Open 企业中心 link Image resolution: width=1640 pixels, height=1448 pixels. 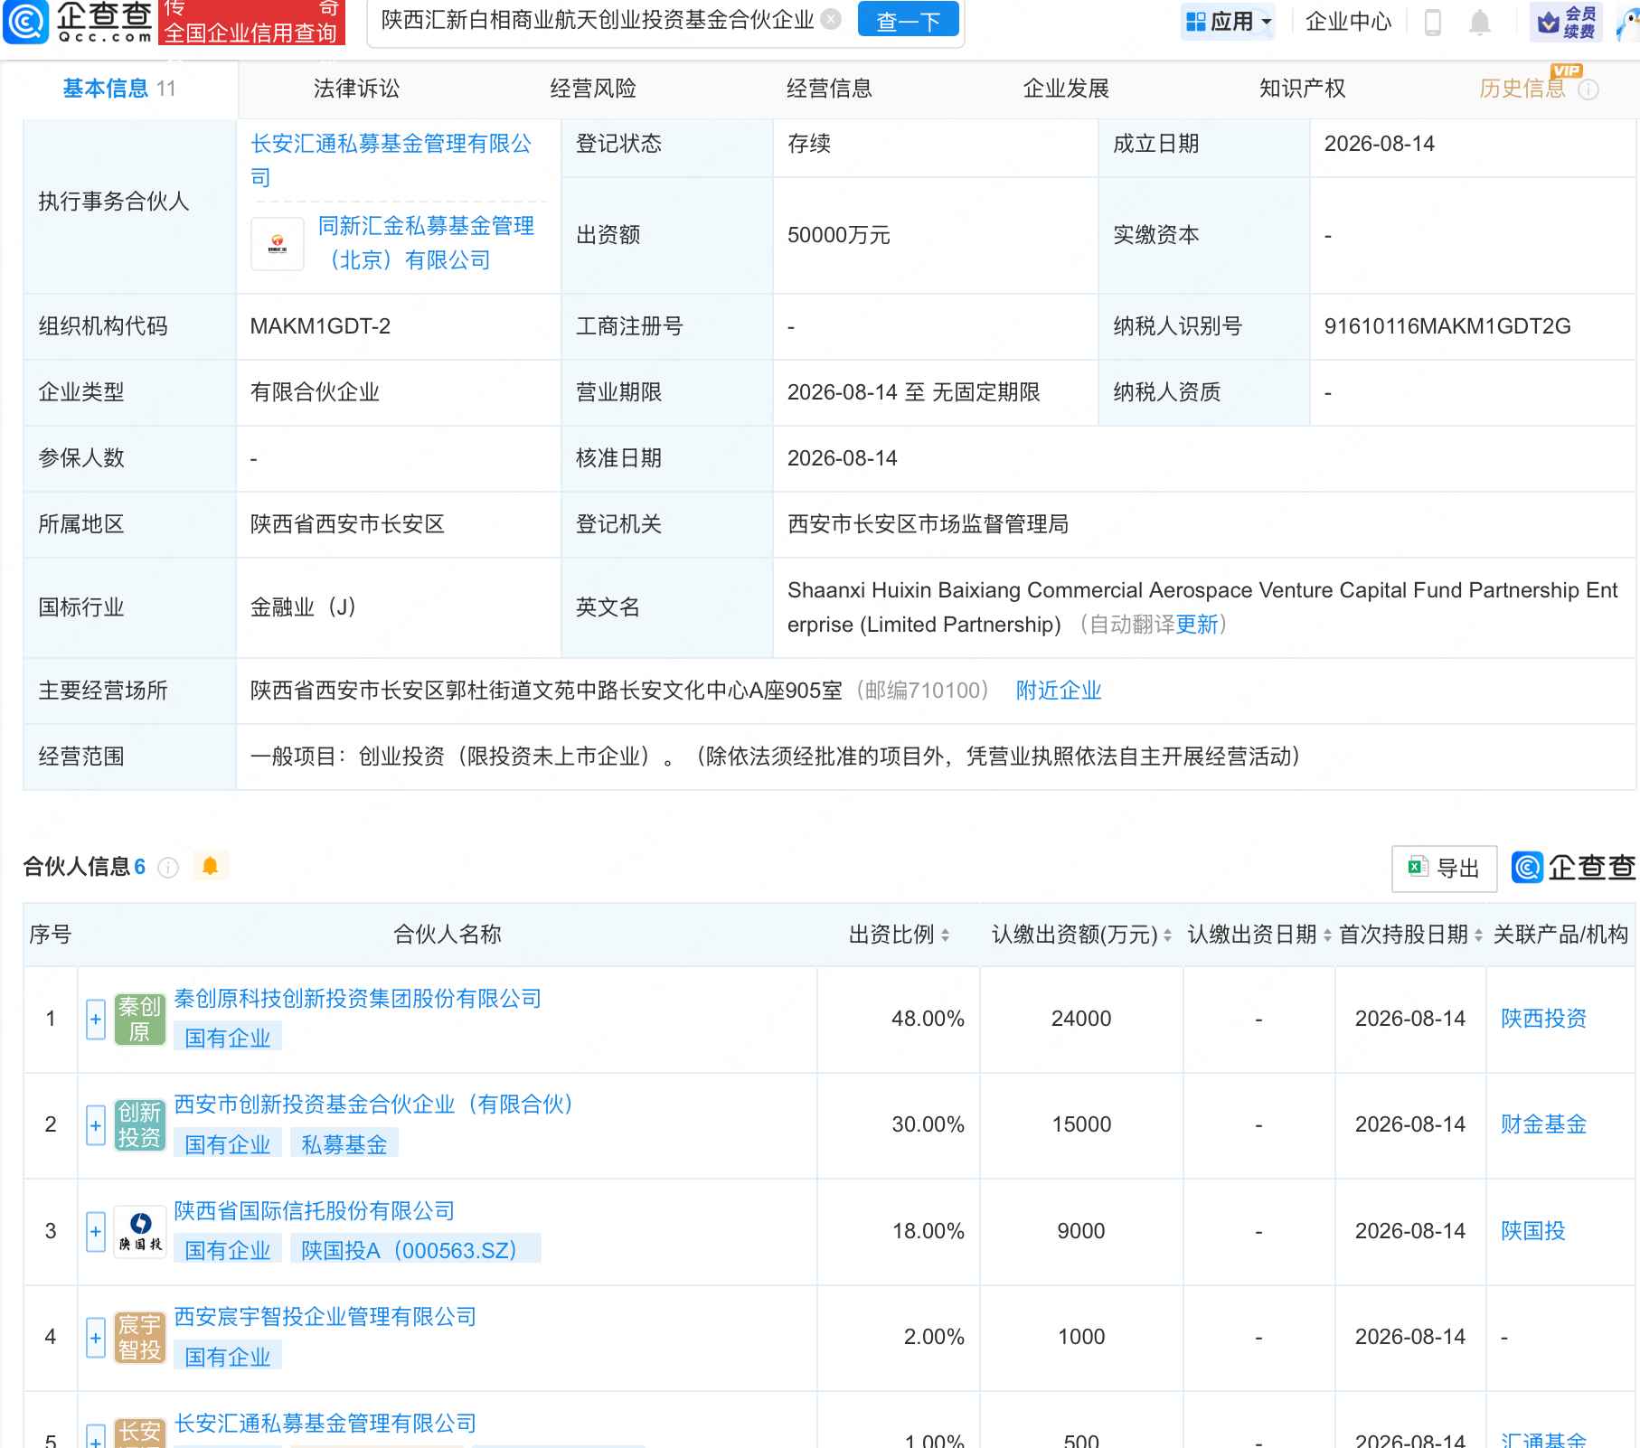tap(1348, 21)
